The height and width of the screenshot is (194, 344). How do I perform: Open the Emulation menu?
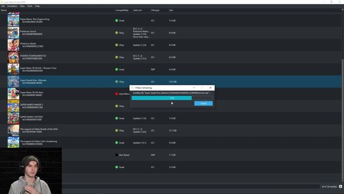point(12,6)
